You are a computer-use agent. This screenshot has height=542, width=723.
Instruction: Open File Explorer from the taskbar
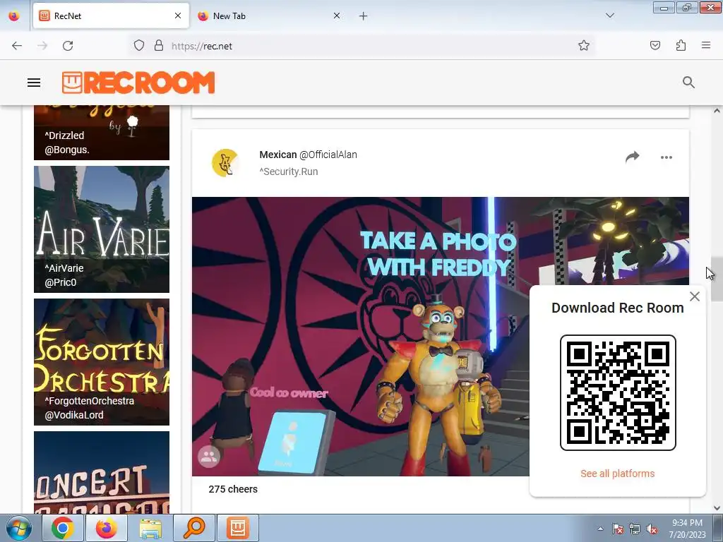(150, 528)
